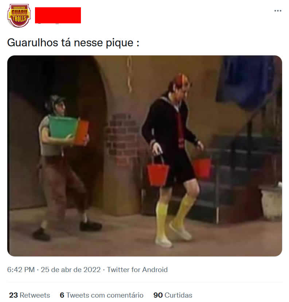This screenshot has width=289, height=302.
Task: Open the three-dot more options menu
Action: 278,11
